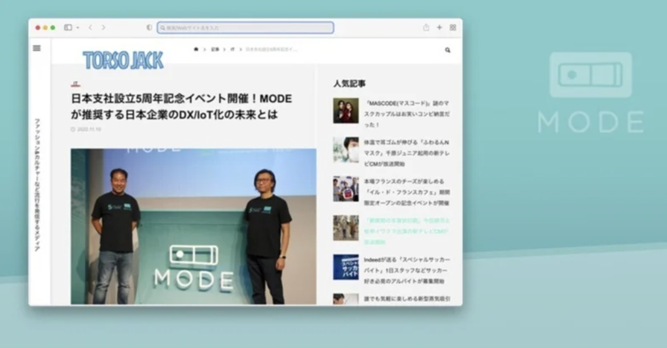667x348 pixels.
Task: Expand the sidebar button dropdown arrow
Action: (78, 27)
